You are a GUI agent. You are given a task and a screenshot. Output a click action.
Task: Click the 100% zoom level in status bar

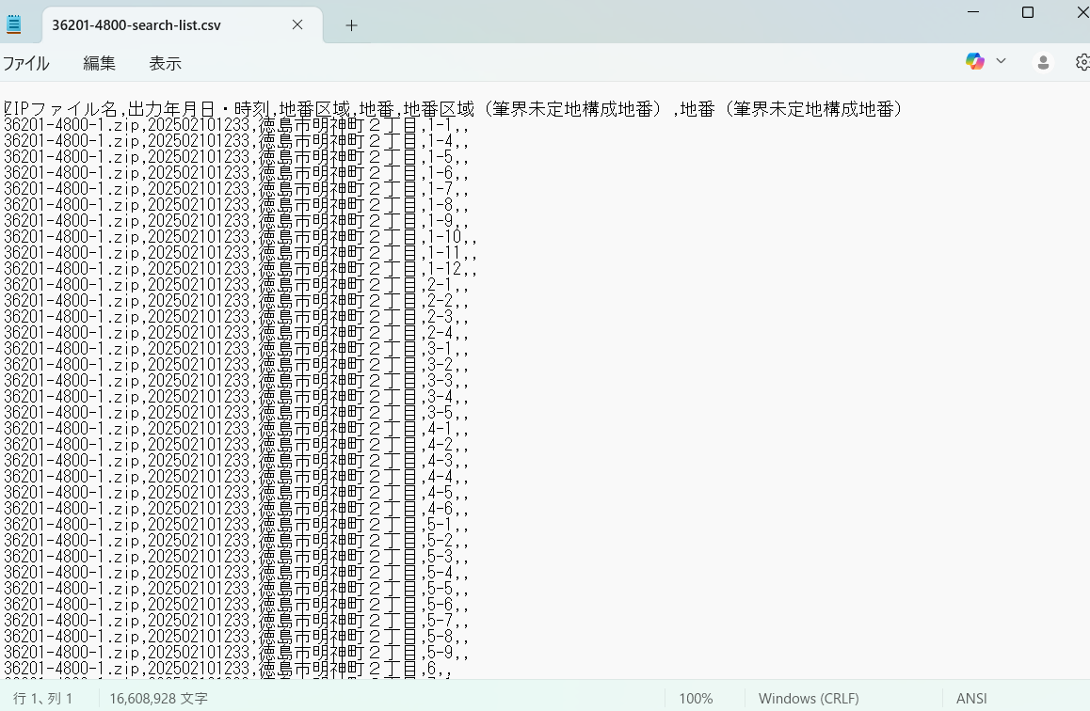(696, 699)
